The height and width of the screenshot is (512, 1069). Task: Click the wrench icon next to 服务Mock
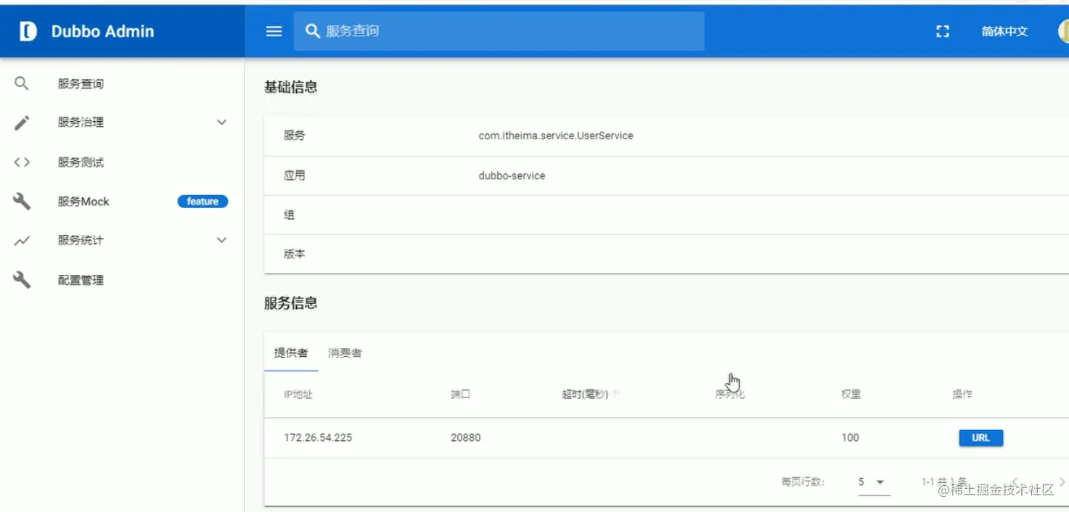22,201
